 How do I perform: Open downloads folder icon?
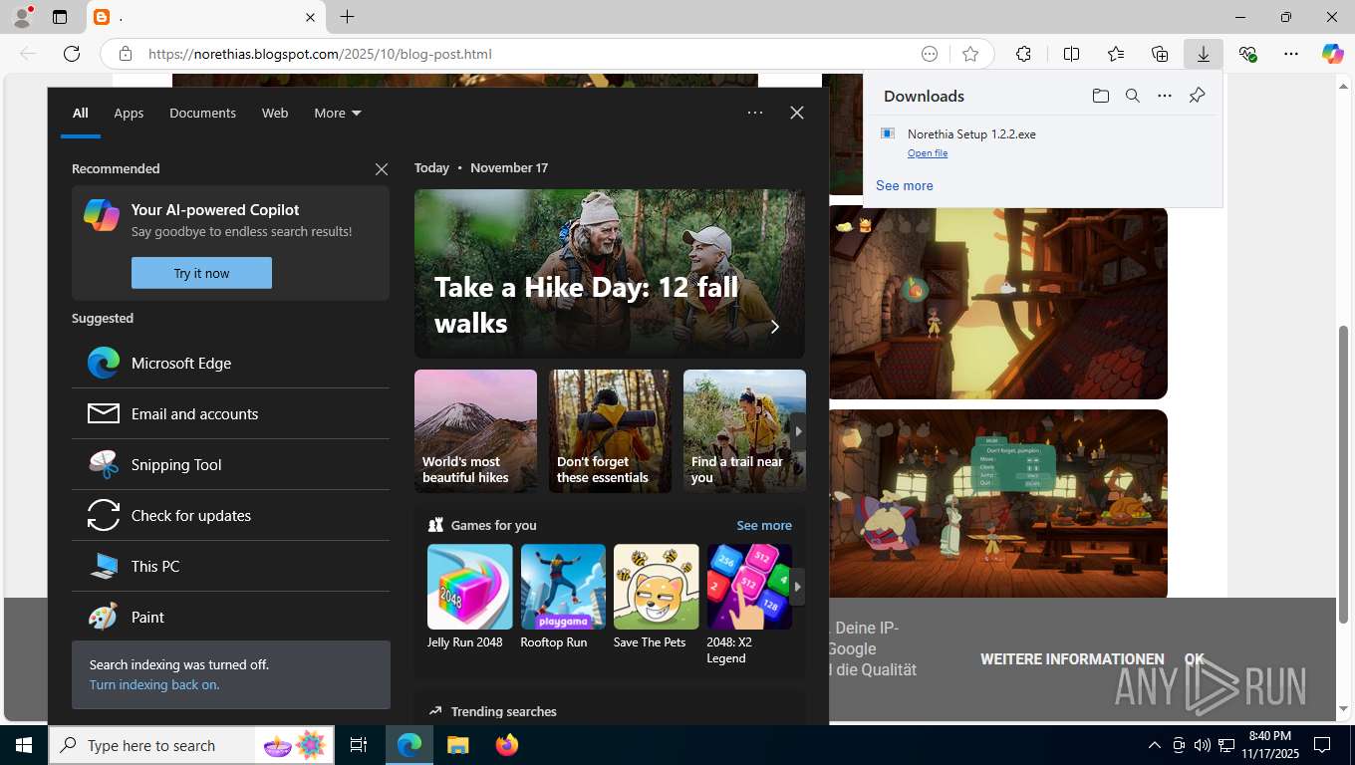click(x=1100, y=96)
